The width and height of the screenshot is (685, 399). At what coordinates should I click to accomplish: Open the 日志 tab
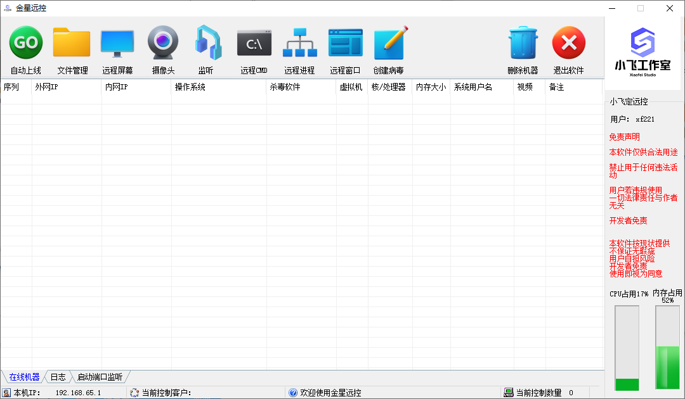pos(58,377)
